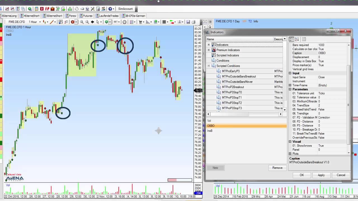The height and width of the screenshot is (201, 358).
Task: Click the wrench and screwdriver tools icon
Action: [93, 9]
